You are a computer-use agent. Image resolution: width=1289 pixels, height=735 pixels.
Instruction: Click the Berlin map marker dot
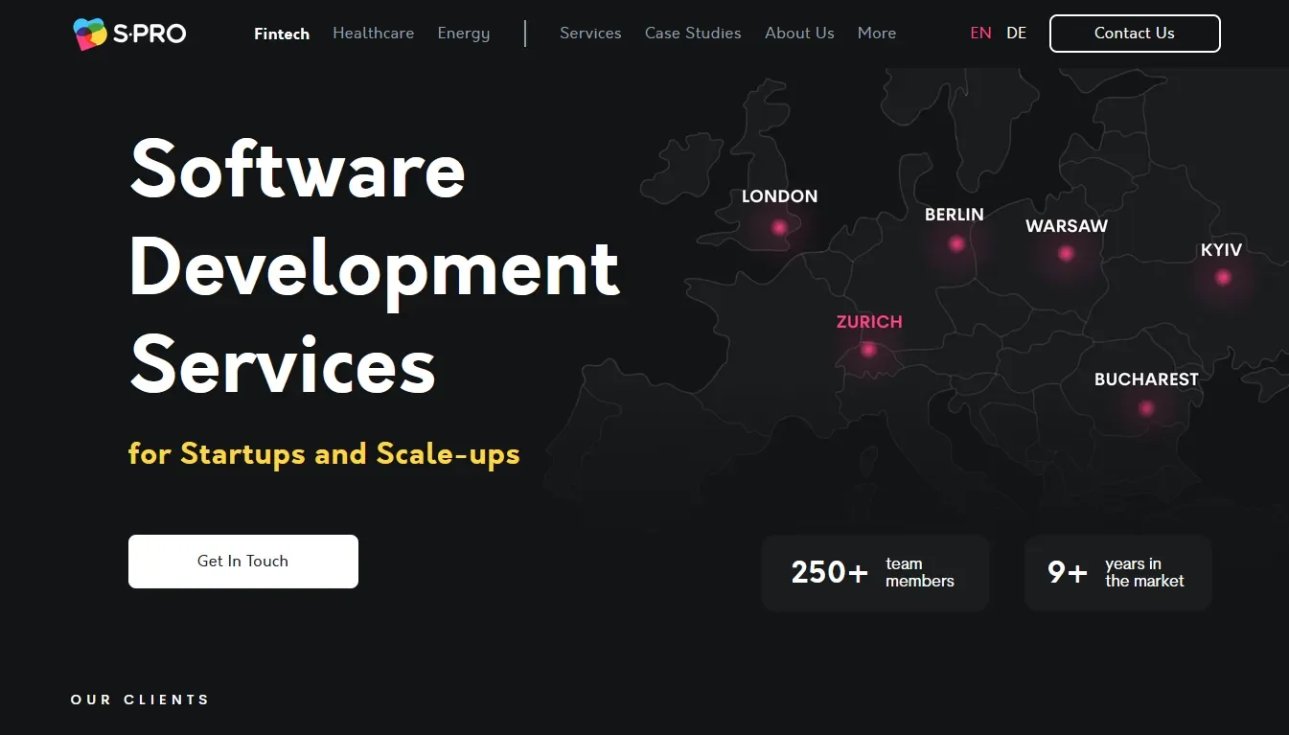[x=955, y=243]
